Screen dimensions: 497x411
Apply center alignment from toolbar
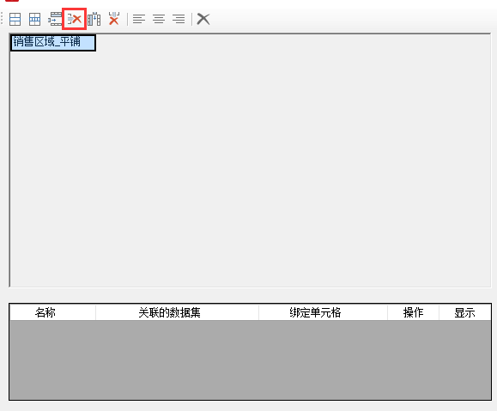[x=159, y=19]
